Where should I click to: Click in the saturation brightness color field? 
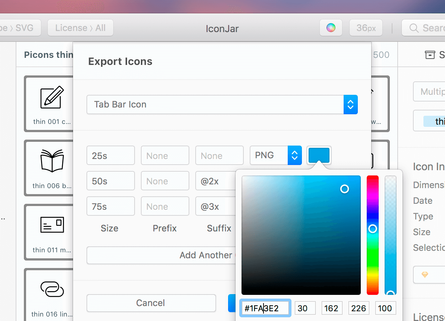[301, 235]
